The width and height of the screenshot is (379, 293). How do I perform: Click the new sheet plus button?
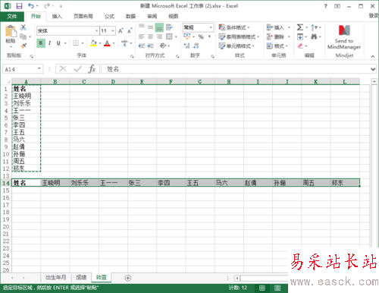(x=128, y=278)
